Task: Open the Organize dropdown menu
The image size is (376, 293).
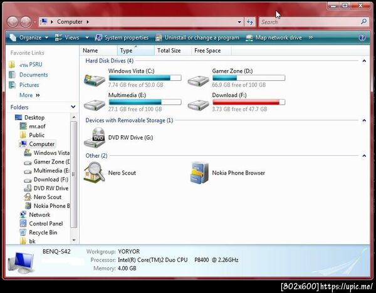Action: pos(29,38)
